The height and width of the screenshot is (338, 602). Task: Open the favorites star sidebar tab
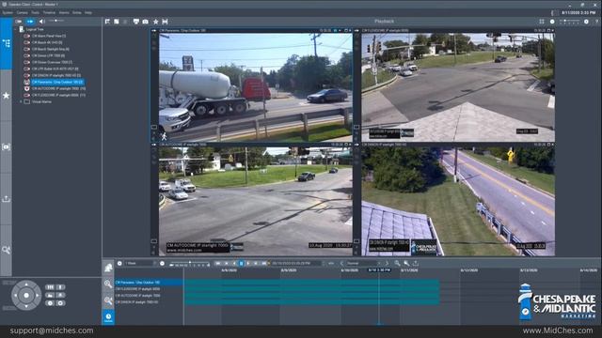[7, 96]
